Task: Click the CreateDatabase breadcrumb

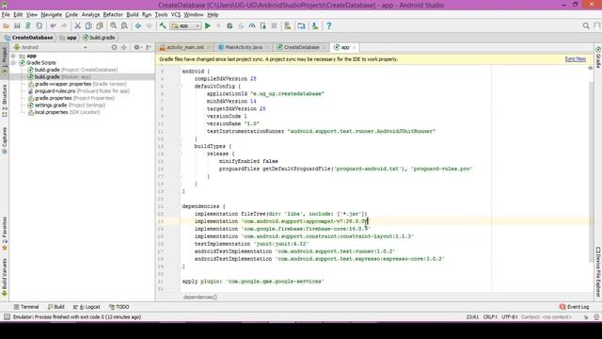Action: coord(29,38)
